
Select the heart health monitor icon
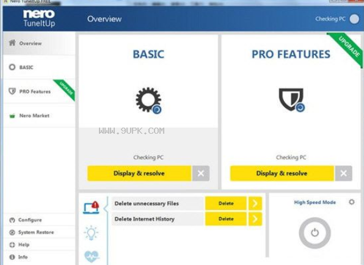pyautogui.click(x=92, y=256)
